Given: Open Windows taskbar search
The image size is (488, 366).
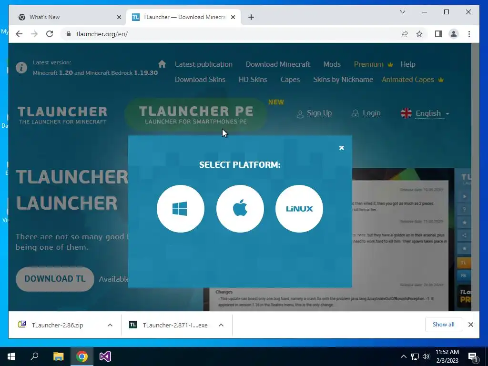Looking at the screenshot, I should pos(34,356).
